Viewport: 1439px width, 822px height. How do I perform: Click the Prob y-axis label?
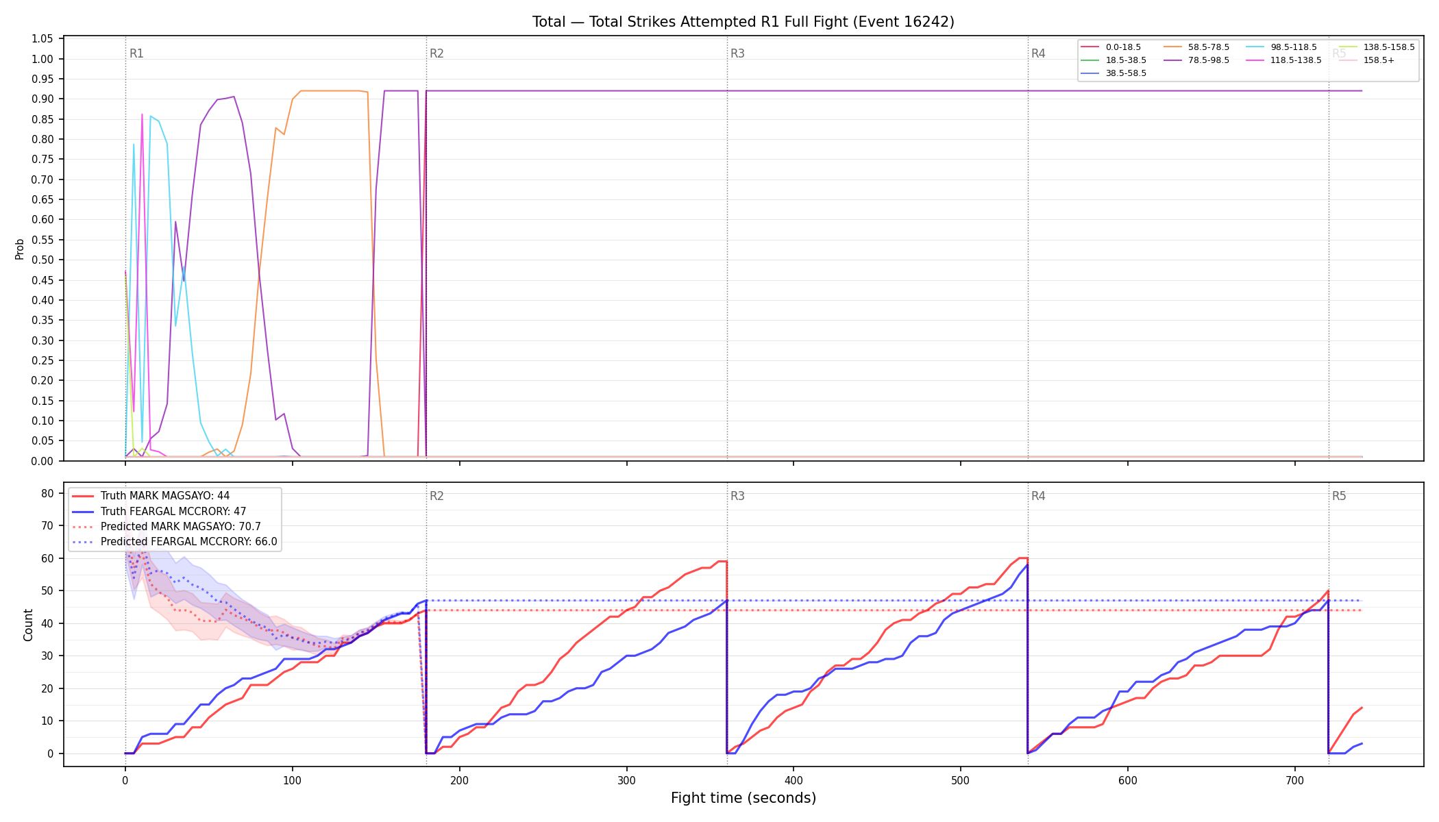point(19,249)
